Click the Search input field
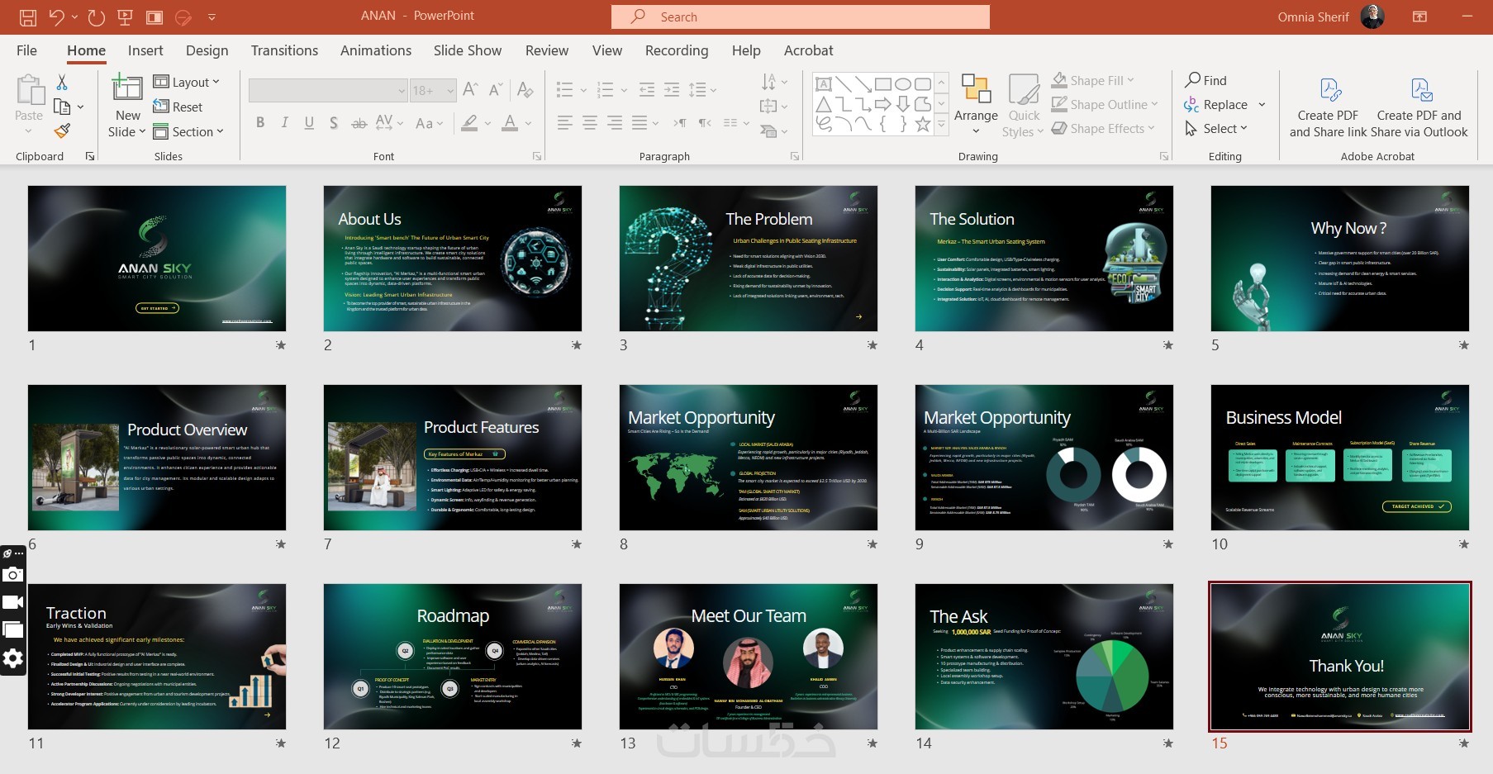 click(801, 17)
